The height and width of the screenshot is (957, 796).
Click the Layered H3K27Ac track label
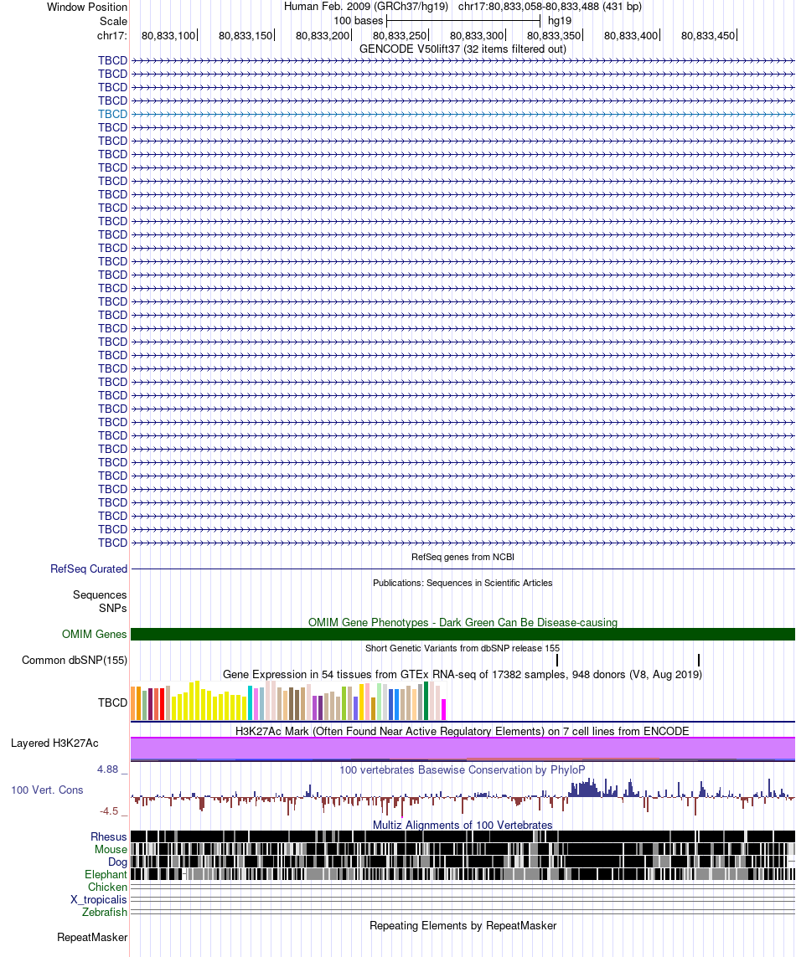(54, 743)
